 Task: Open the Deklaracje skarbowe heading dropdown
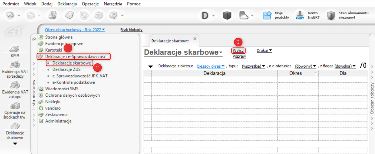(x=221, y=53)
